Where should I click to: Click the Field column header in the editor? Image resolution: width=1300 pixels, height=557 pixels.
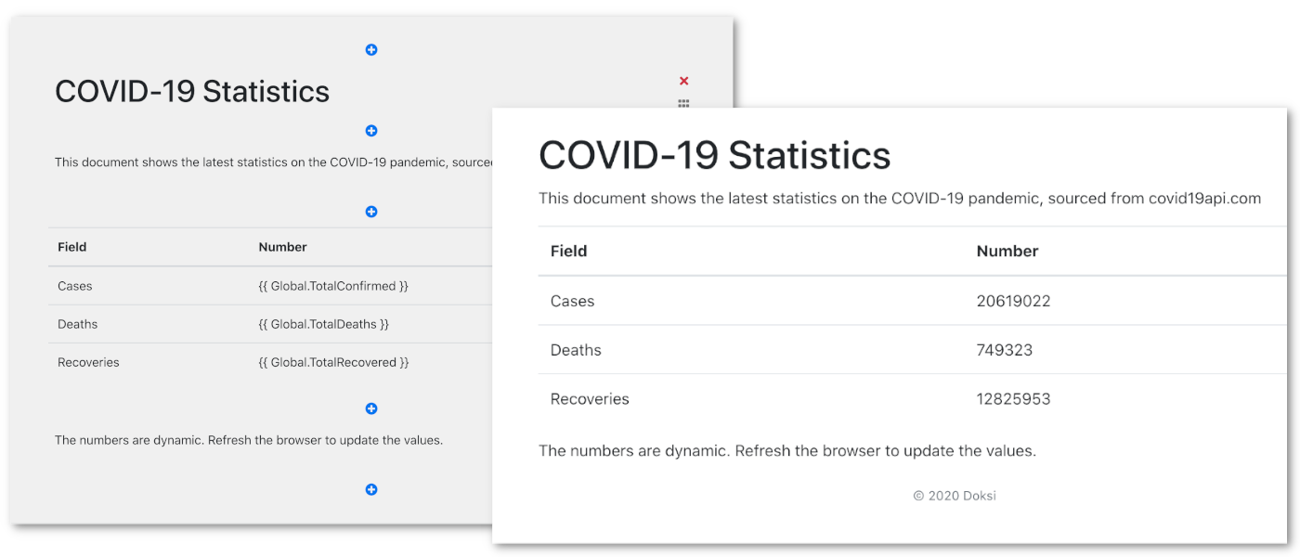coord(72,247)
